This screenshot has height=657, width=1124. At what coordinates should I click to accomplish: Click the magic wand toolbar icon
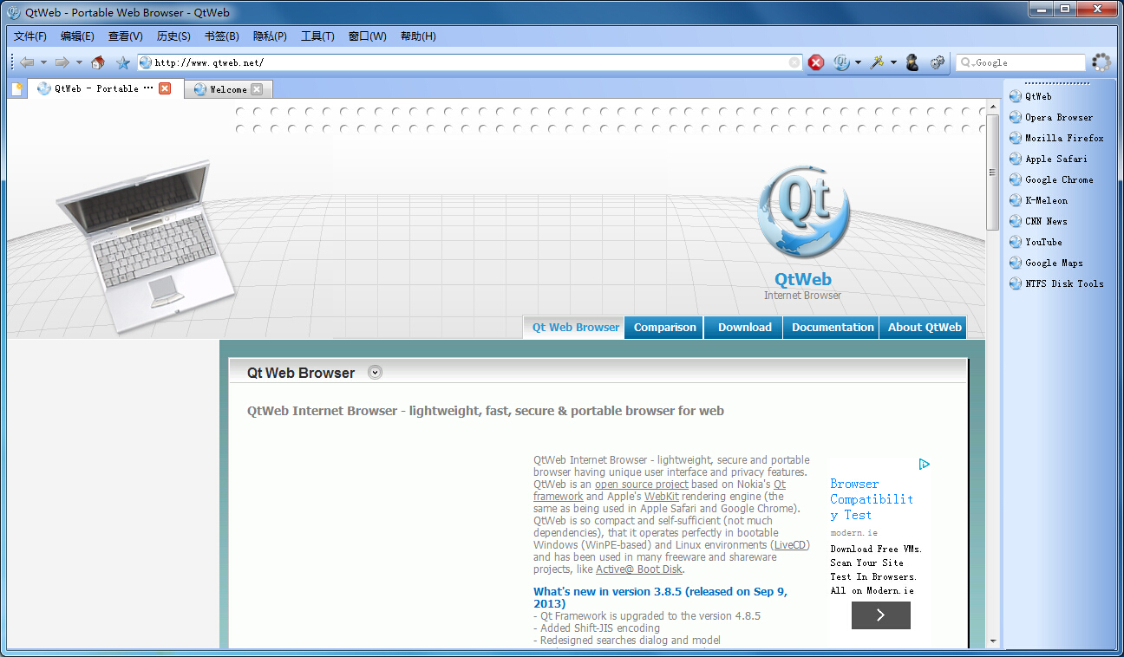[877, 62]
